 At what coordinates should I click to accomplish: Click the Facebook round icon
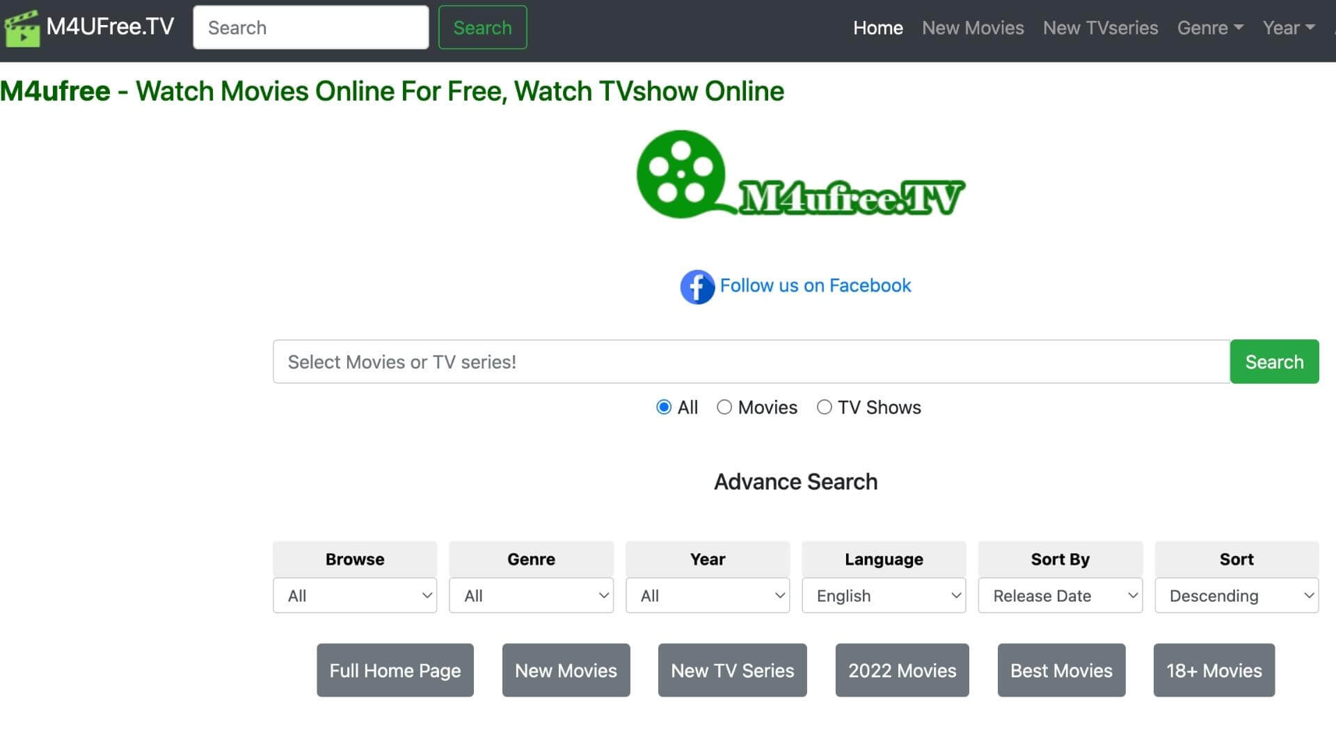(697, 286)
